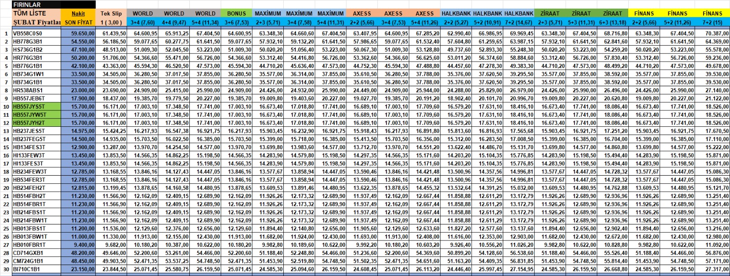Click the Nakit SON FİYAT column header

pyautogui.click(x=78, y=18)
